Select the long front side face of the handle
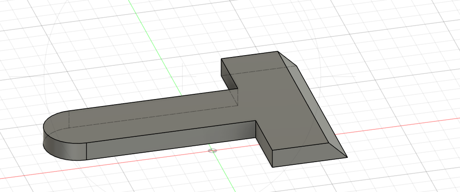This screenshot has width=460, height=192. click(x=172, y=140)
